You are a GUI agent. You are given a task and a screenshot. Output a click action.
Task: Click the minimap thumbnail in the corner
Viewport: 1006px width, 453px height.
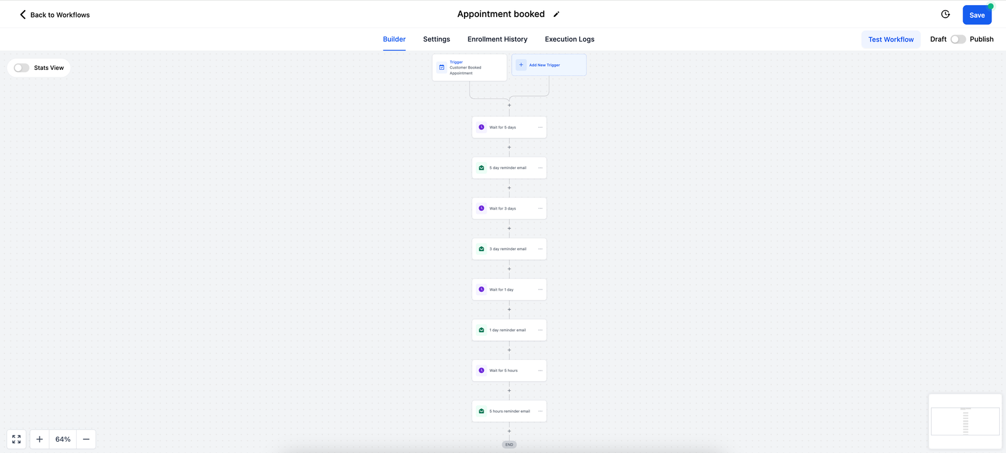(x=965, y=421)
